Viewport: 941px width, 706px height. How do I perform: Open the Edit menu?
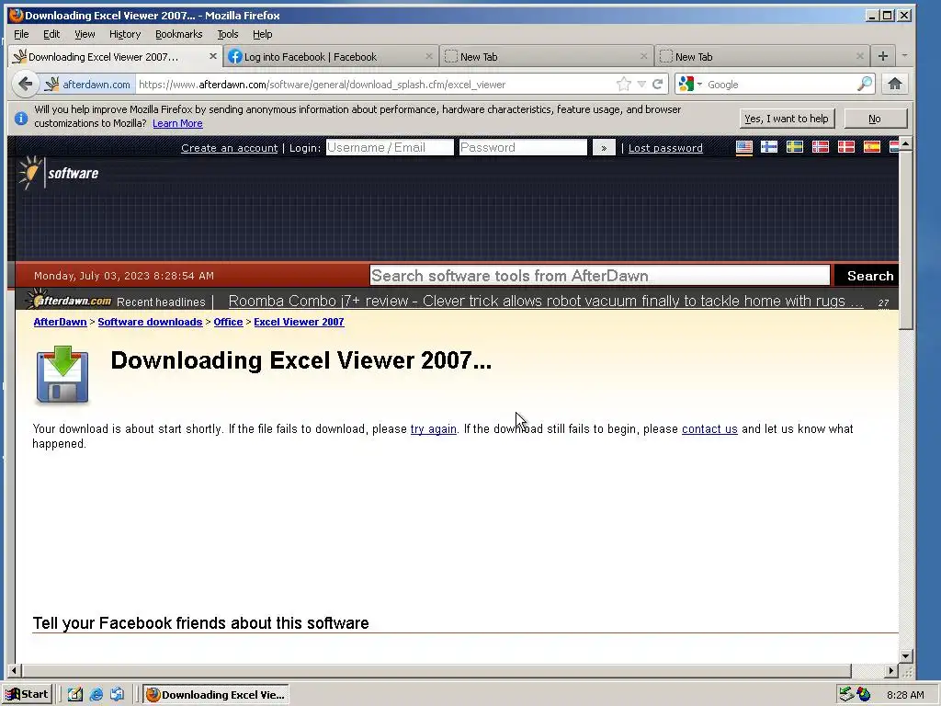[51, 34]
